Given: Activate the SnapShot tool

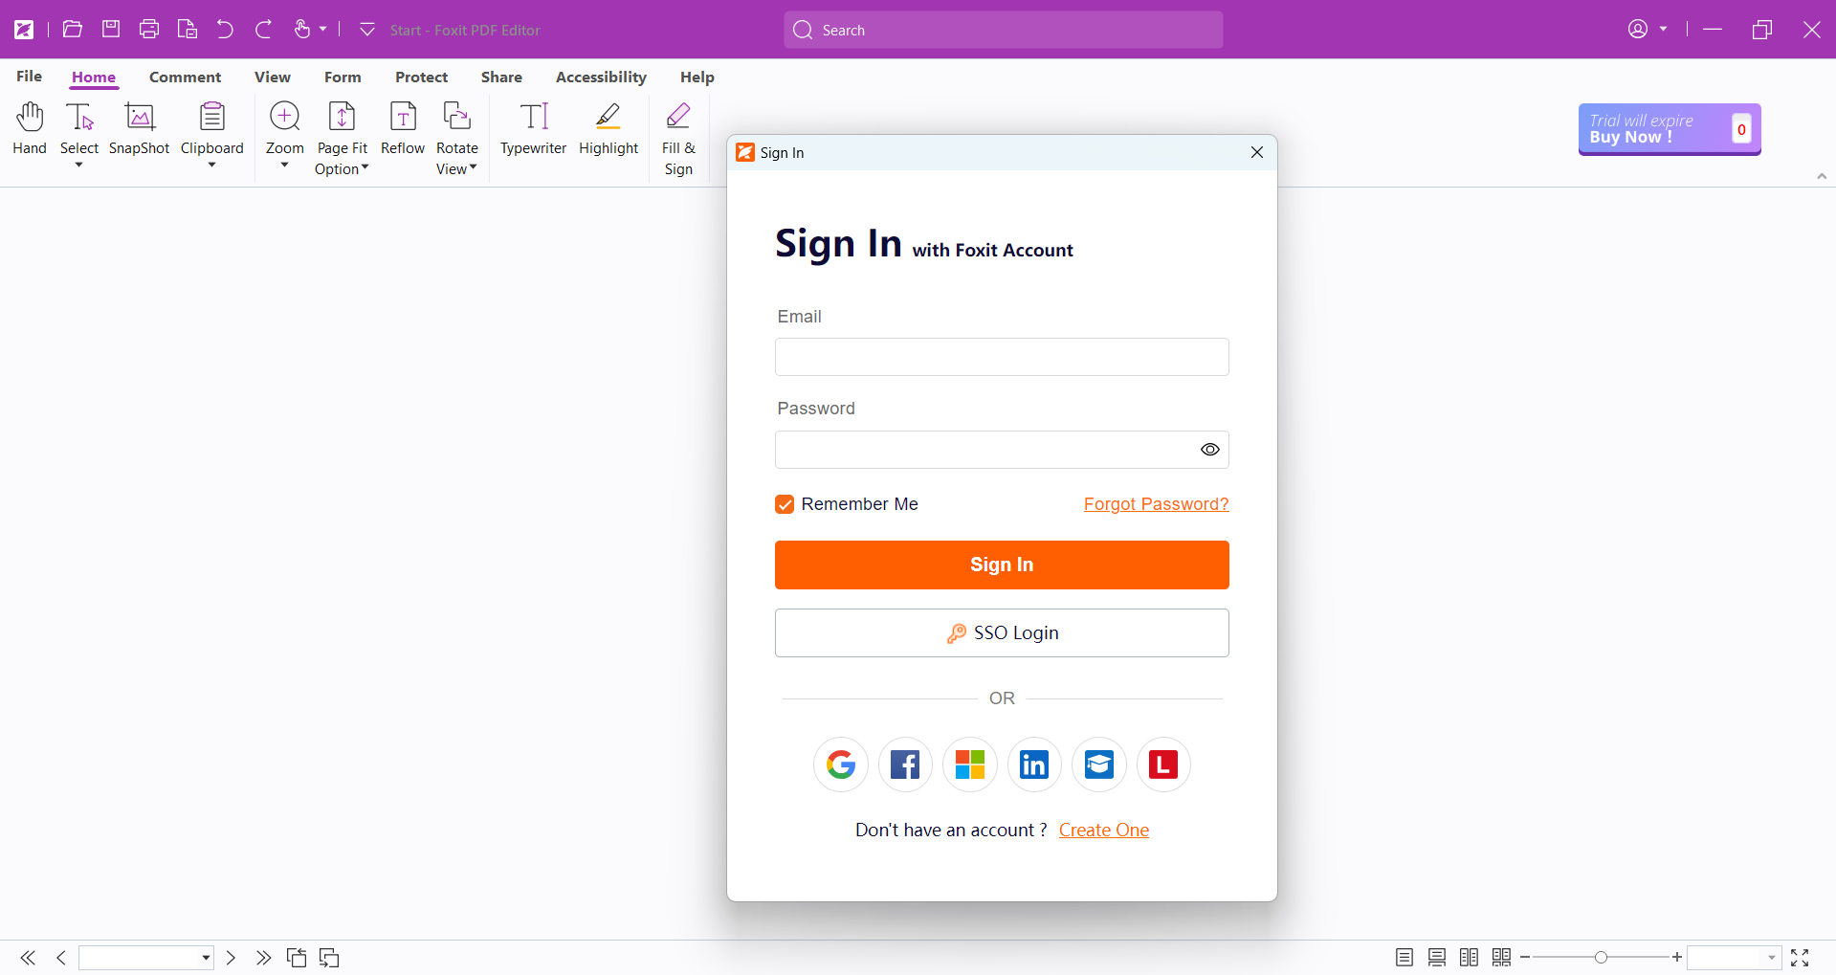Looking at the screenshot, I should 140,128.
